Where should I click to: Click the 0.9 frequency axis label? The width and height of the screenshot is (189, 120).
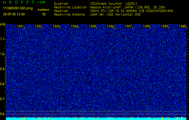[x=2, y=69]
